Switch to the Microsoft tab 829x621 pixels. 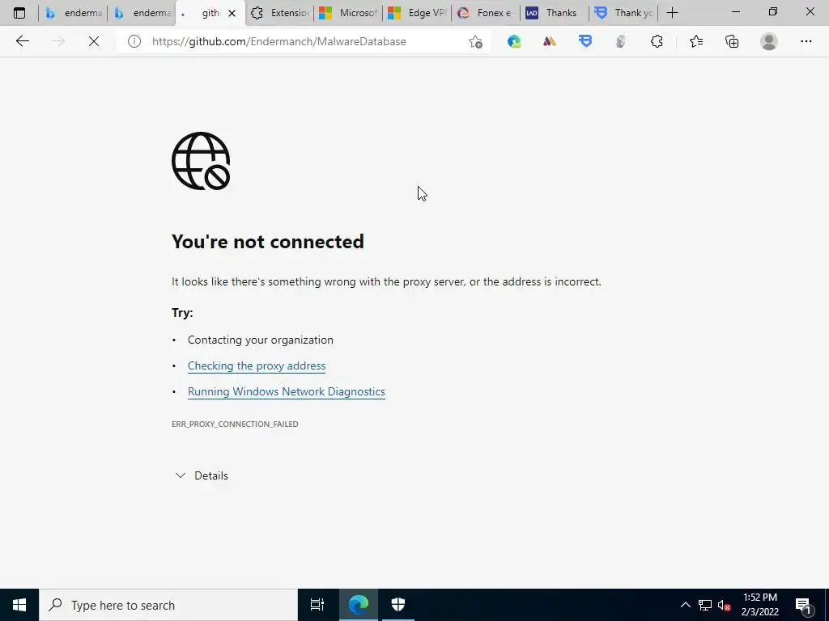click(x=348, y=13)
